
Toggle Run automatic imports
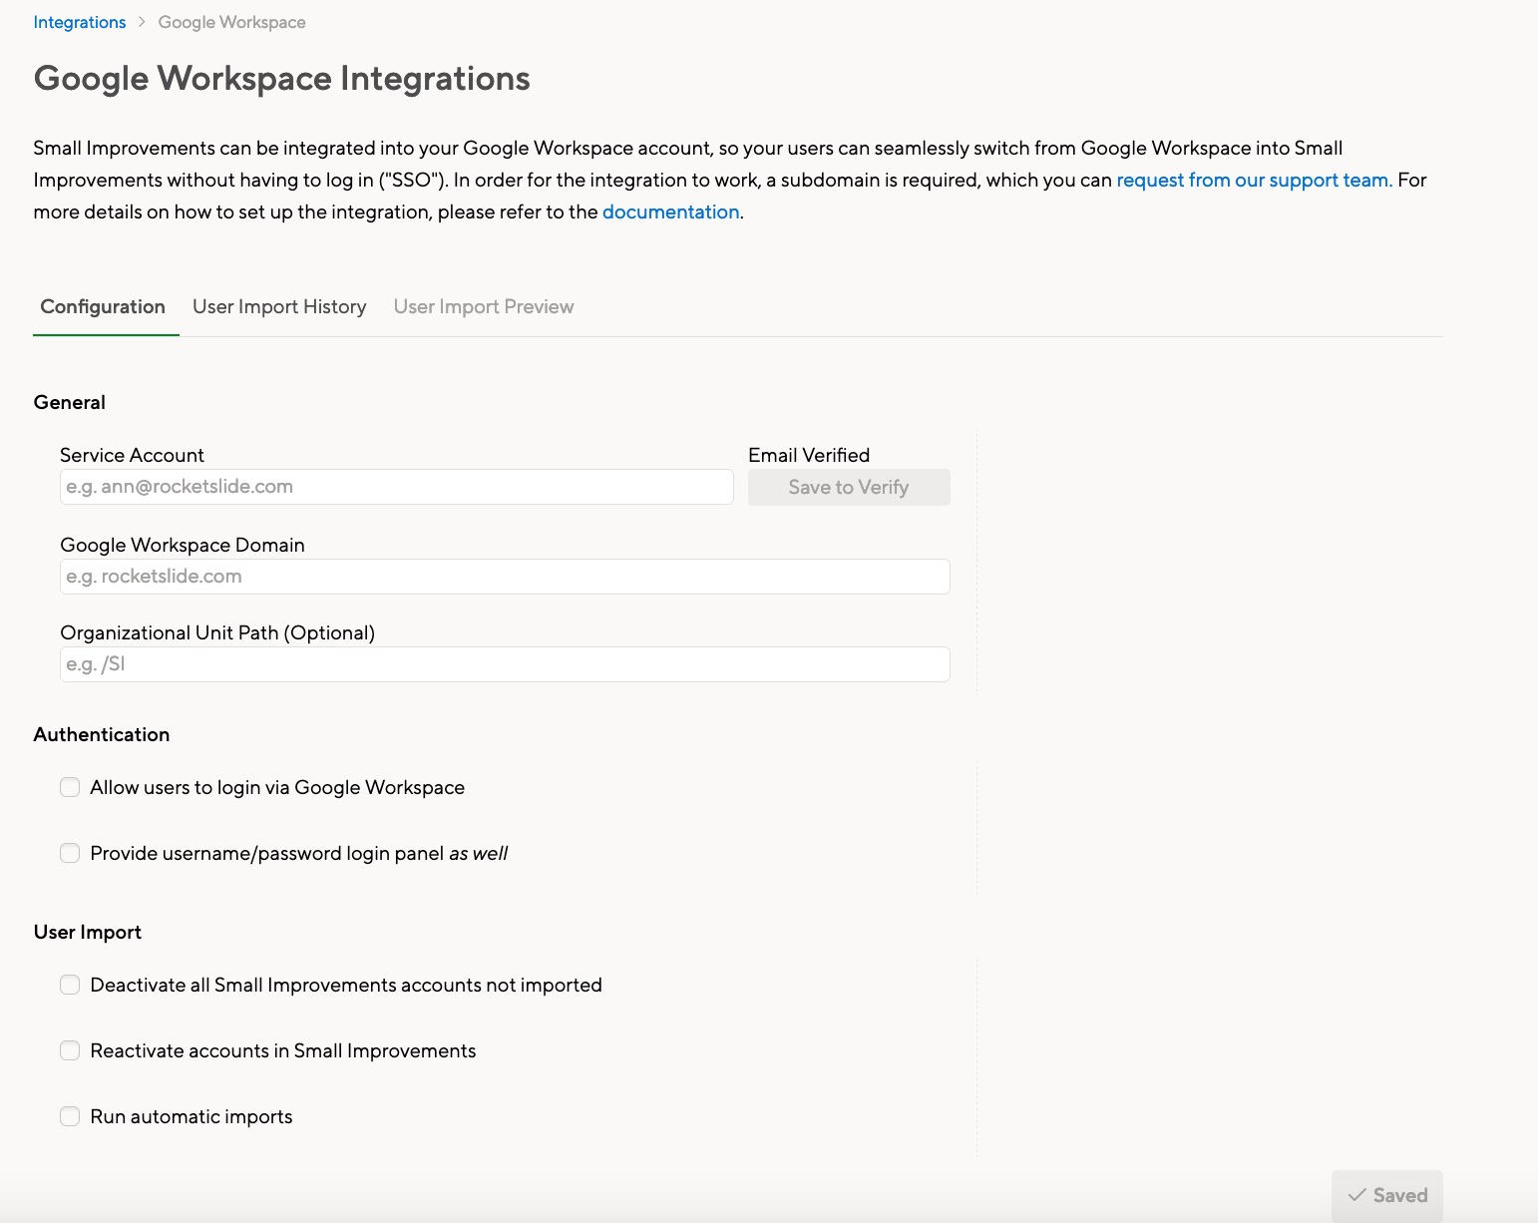tap(70, 1116)
